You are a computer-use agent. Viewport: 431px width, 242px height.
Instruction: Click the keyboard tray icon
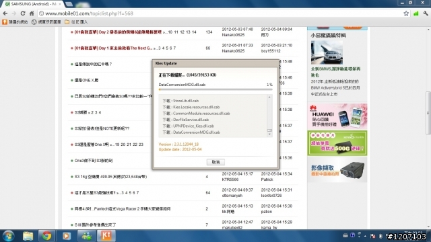[345, 235]
